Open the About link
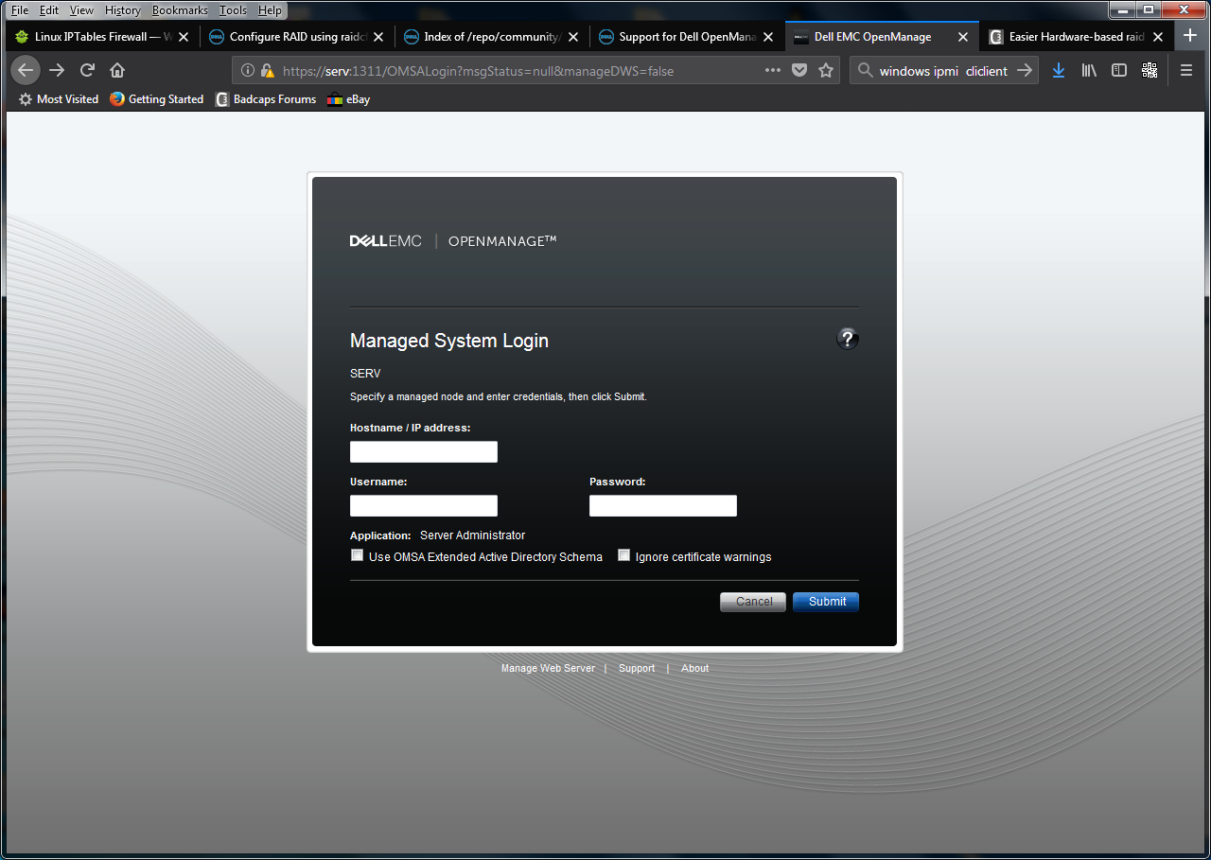Viewport: 1211px width, 860px height. point(694,668)
